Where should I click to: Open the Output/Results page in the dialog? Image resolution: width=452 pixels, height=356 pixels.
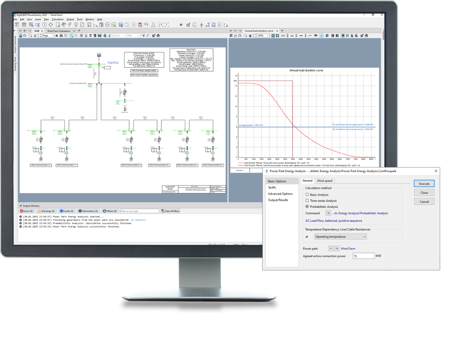click(x=278, y=200)
